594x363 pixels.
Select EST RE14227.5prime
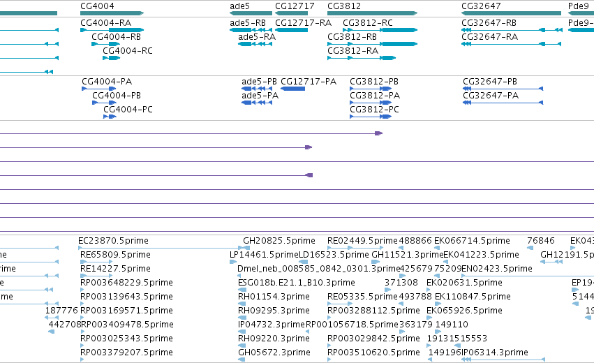[115, 269]
